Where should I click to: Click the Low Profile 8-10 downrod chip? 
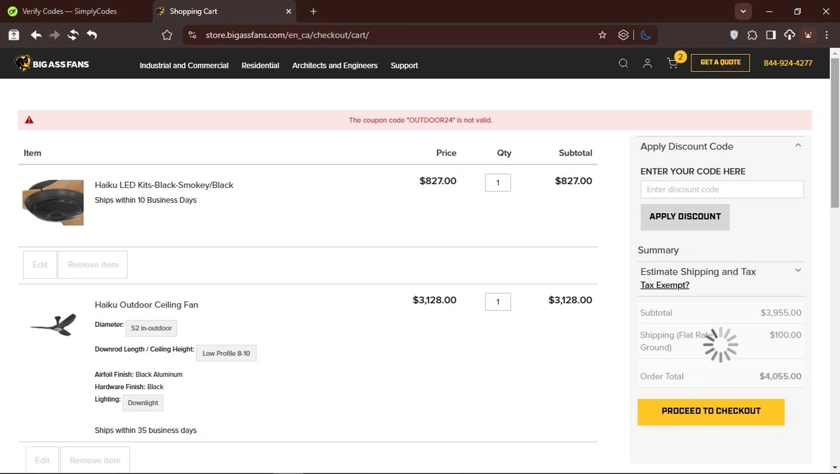click(226, 353)
